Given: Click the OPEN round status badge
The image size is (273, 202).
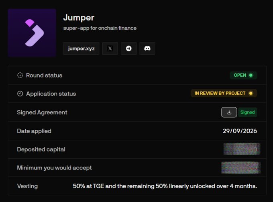Looking at the screenshot, I should (x=243, y=75).
